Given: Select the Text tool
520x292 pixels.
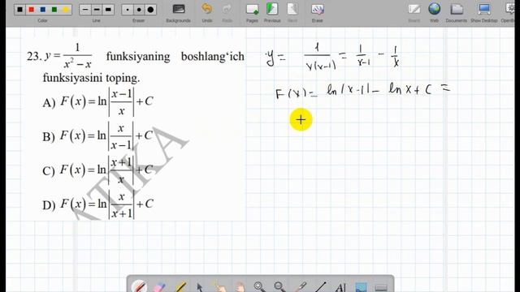Looking at the screenshot, I should pyautogui.click(x=340, y=286).
